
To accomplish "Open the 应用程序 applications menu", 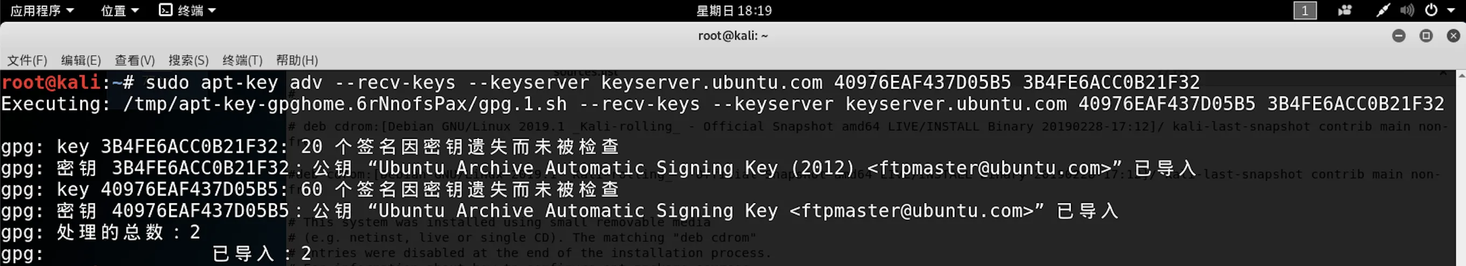I will 42,10.
